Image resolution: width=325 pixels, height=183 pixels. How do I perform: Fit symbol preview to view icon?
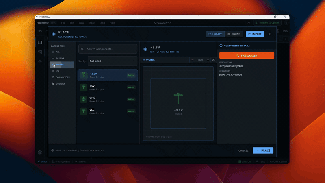[x=214, y=60]
